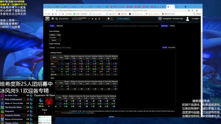Open the hamburger menu icon
This screenshot has height=124, width=221.
[52, 19]
